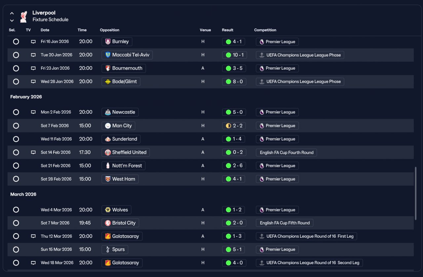Go to previous team with up chevron
The height and width of the screenshot is (277, 423).
coord(12,14)
